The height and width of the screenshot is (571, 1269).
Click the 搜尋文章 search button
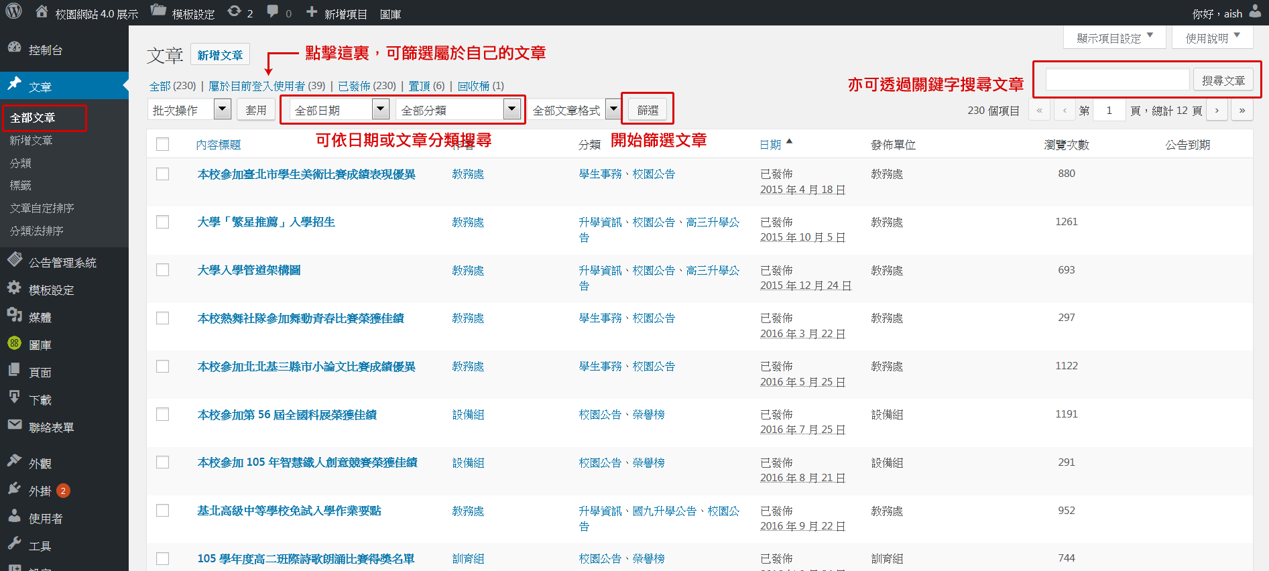tap(1223, 80)
